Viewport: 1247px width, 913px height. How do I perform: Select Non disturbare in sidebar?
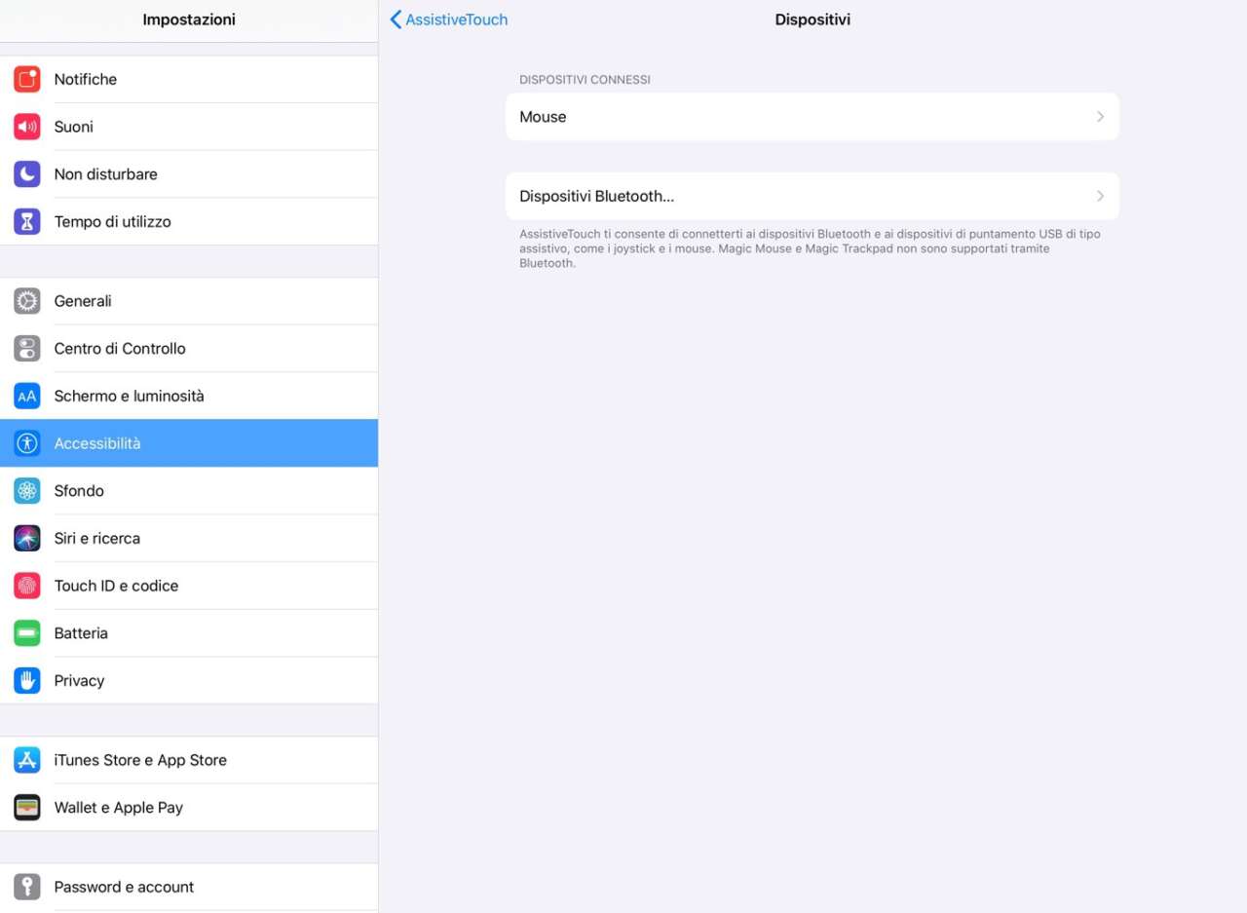point(189,174)
